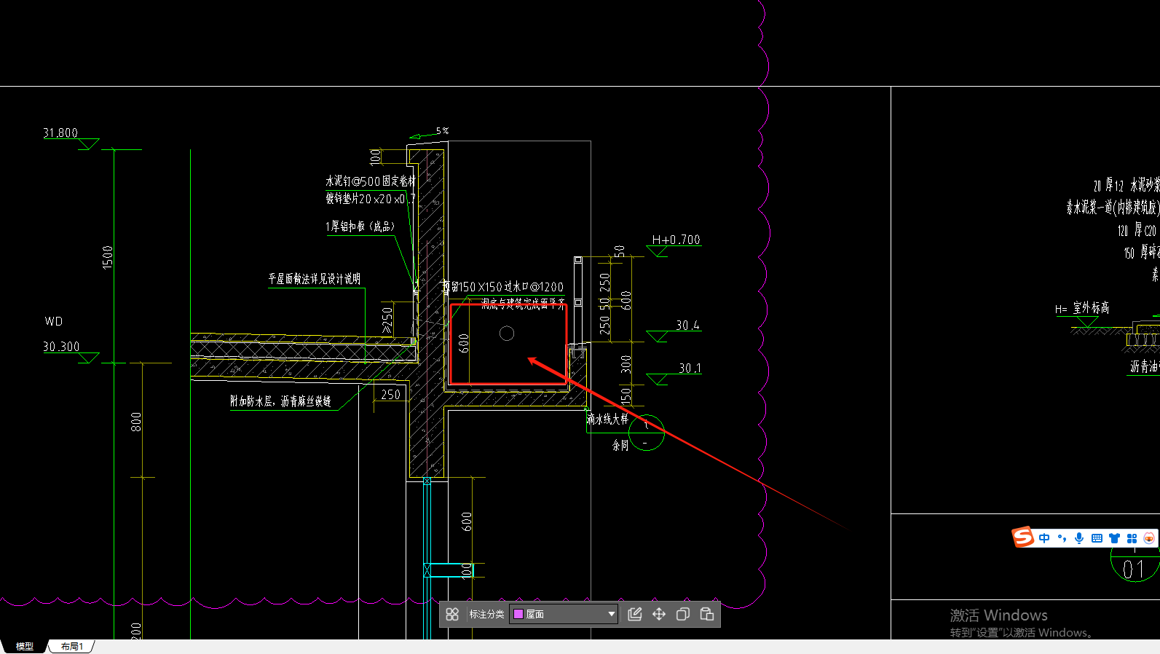Click the purple 屋面 color swatch
1160x654 pixels.
click(518, 614)
